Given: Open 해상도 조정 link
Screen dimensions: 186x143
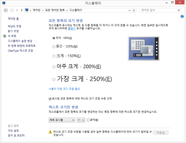Looking at the screenshot, I should tap(14, 26).
